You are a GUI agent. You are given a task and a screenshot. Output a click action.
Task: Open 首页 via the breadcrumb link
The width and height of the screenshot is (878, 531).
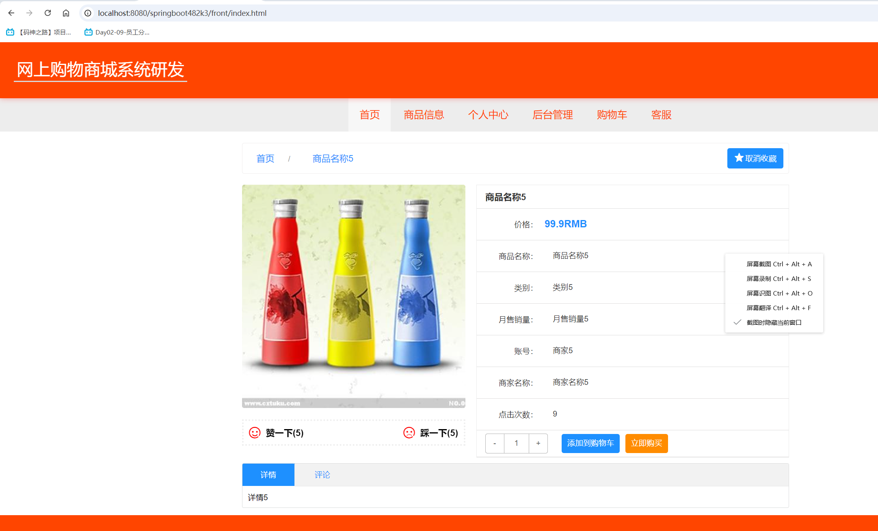tap(265, 158)
